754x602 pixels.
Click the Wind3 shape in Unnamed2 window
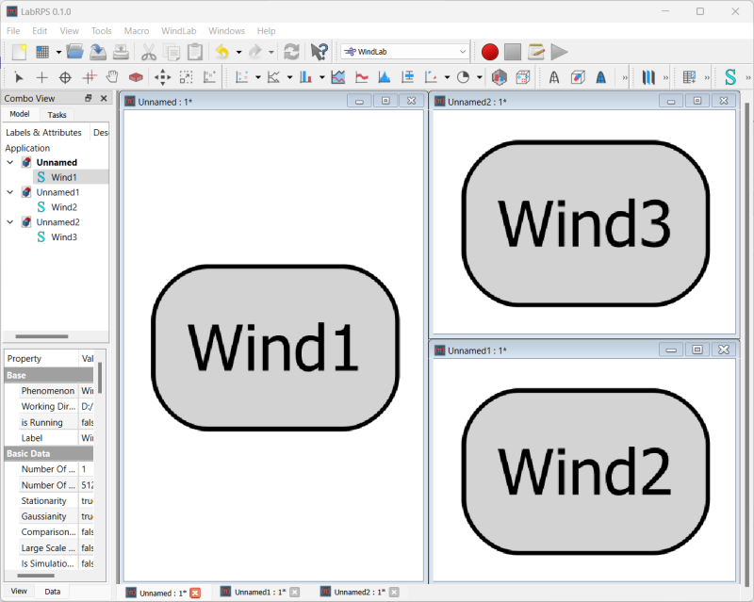[585, 223]
